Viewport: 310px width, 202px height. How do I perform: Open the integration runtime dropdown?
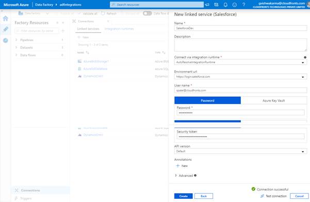click(x=303, y=62)
